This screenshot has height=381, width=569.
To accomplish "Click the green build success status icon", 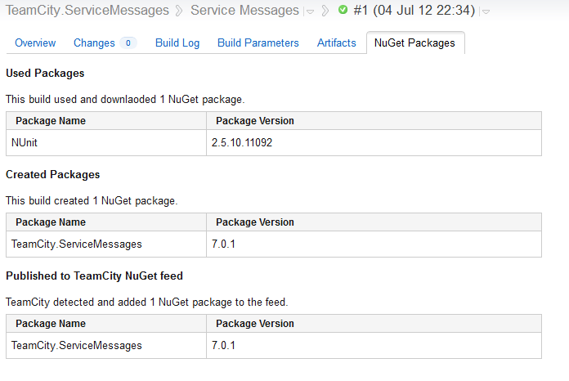I will coord(343,11).
